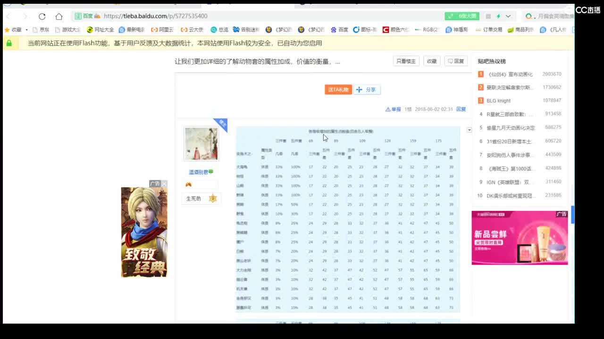Toggle 收藏 to favorite this thread
Viewport: 604px width, 339px height.
[431, 61]
